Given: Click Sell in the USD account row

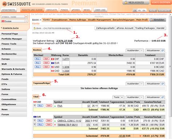Looking at the screenshot, I should pos(46,67).
